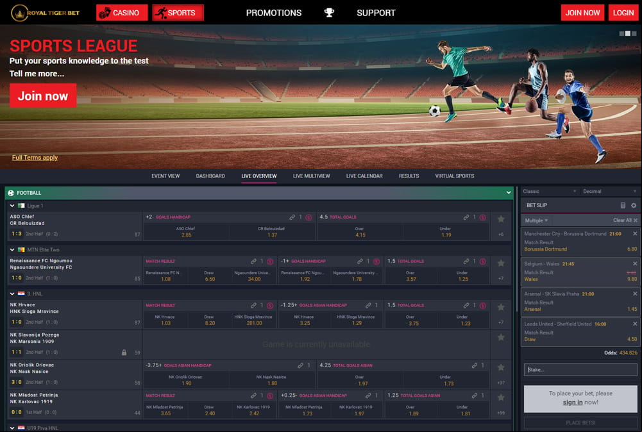Click inside the Stake input field
The height and width of the screenshot is (432, 642).
click(580, 369)
